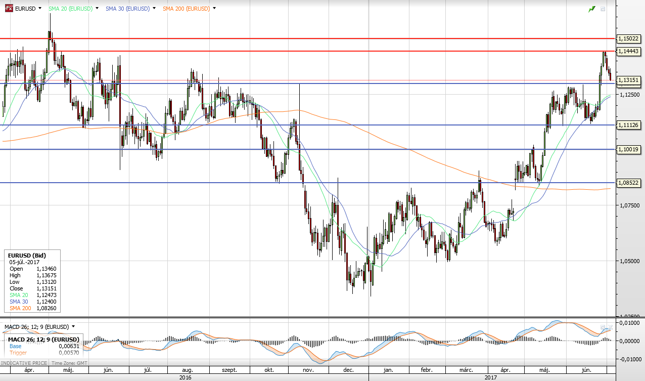The width and height of the screenshot is (645, 381).
Task: Click the orange SMA 200 (EURUSD) legend
Action: 187,9
